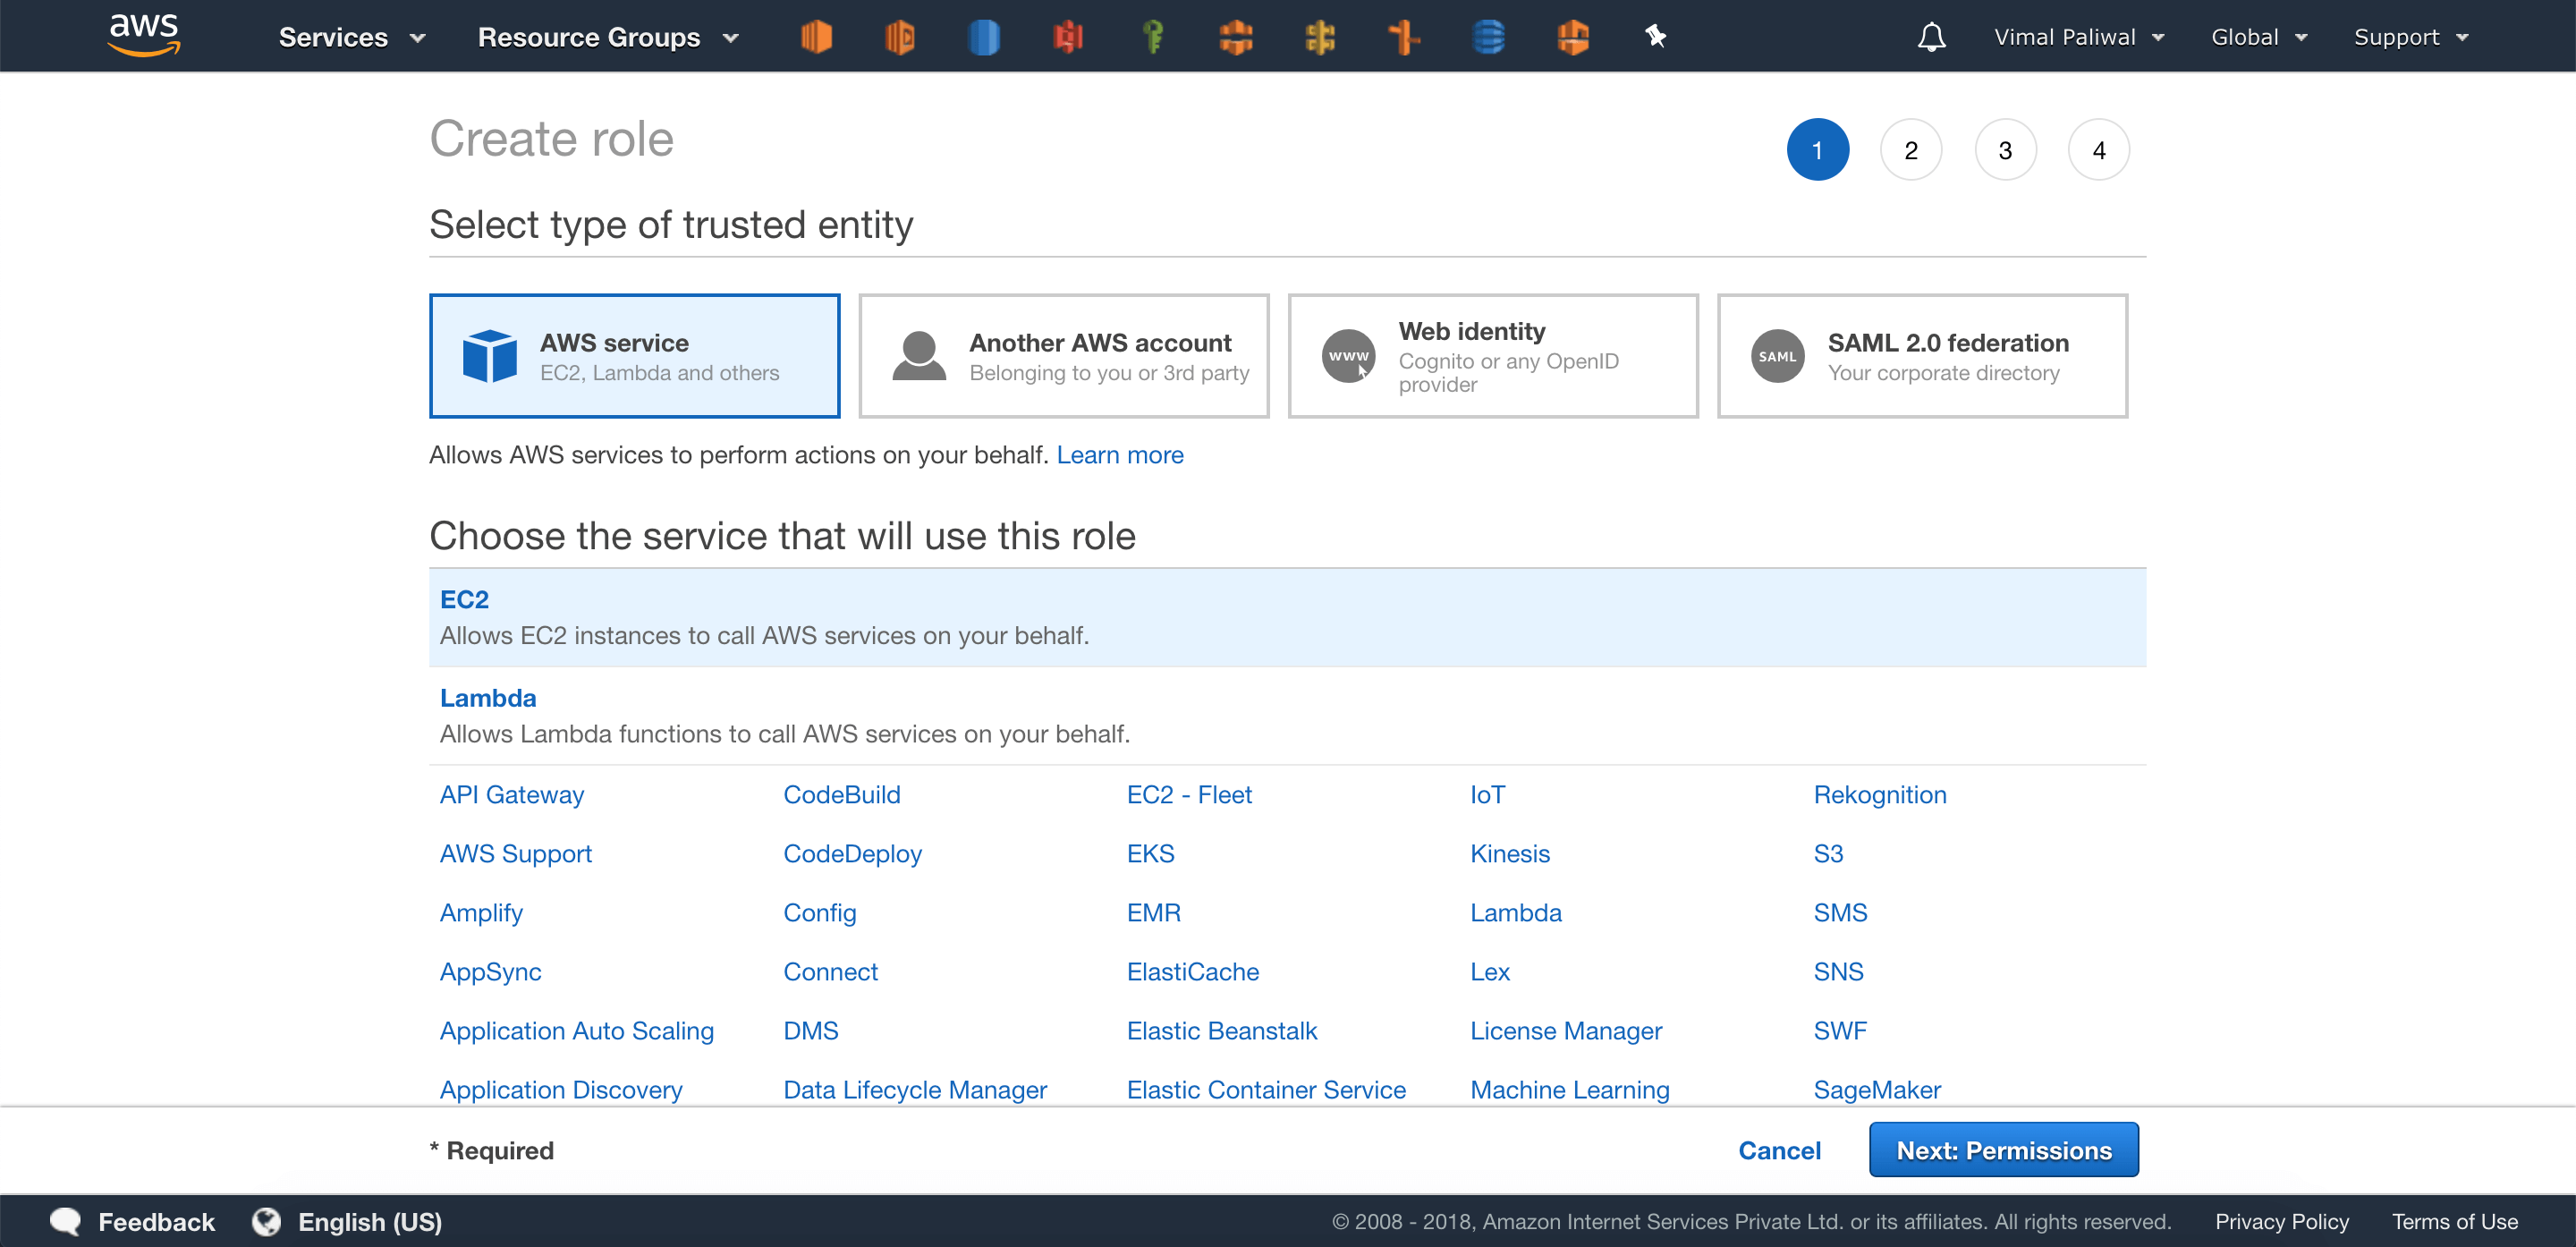Open the Vimal Paliwal account menu

[x=2079, y=37]
